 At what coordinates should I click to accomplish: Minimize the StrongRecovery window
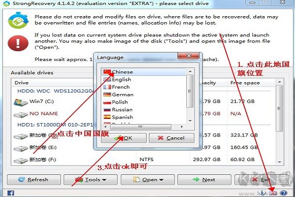pyautogui.click(x=252, y=2)
